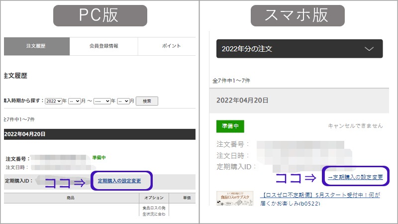Click the PC版 label banner
This screenshot has height=224, width=398.
pos(99,15)
